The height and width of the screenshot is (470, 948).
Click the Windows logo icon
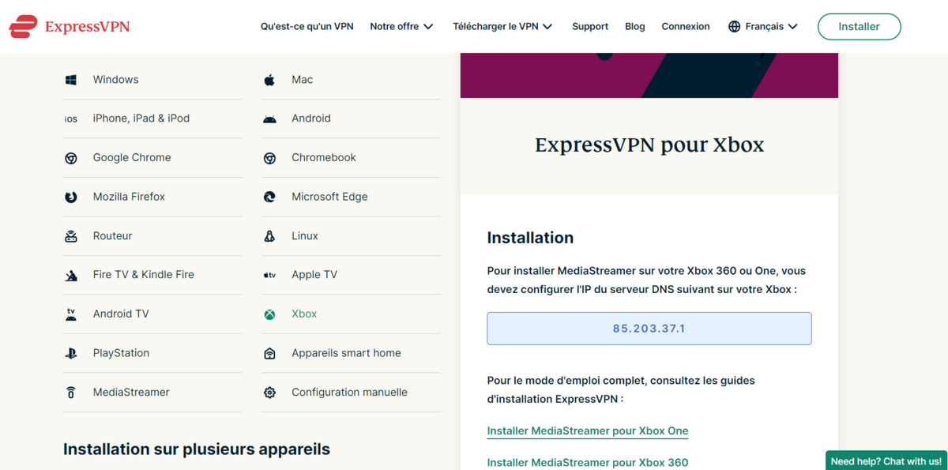[71, 80]
